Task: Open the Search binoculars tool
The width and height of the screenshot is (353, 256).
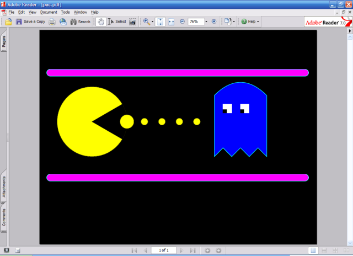Action: click(x=81, y=22)
